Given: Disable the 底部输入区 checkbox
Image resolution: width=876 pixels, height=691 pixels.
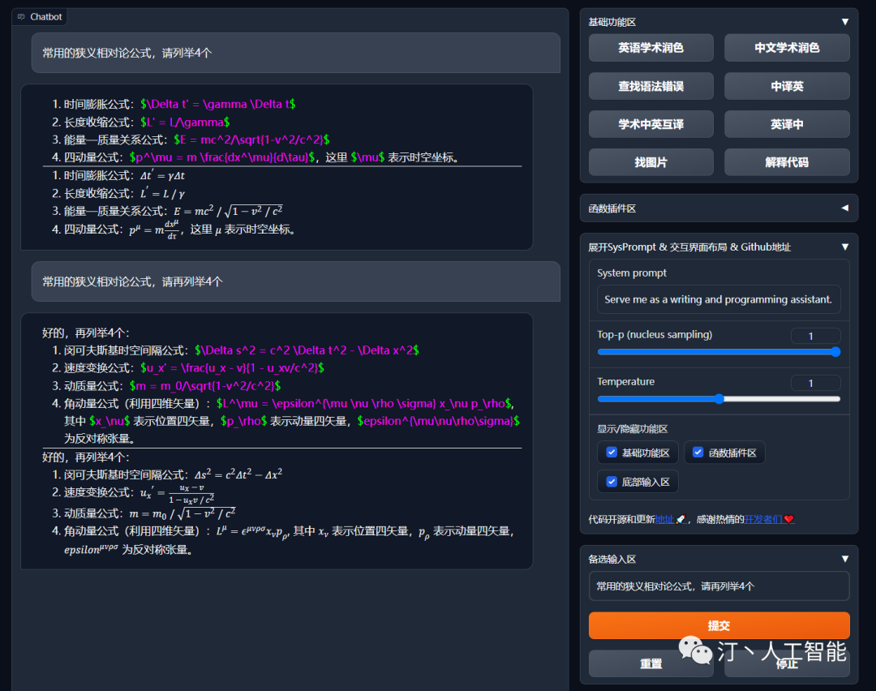Looking at the screenshot, I should [x=612, y=482].
